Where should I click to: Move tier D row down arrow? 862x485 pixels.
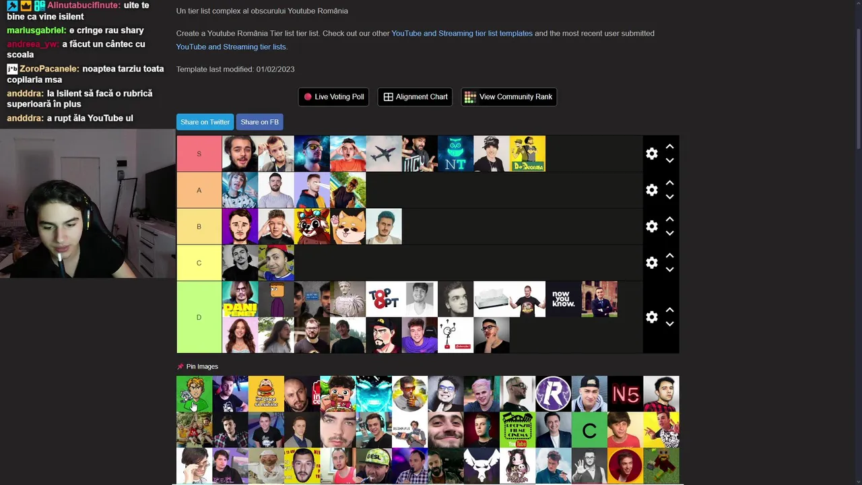click(x=669, y=324)
